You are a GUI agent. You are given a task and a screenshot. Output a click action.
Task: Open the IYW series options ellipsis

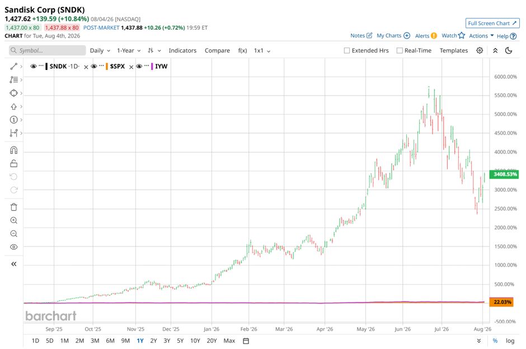[147, 65]
